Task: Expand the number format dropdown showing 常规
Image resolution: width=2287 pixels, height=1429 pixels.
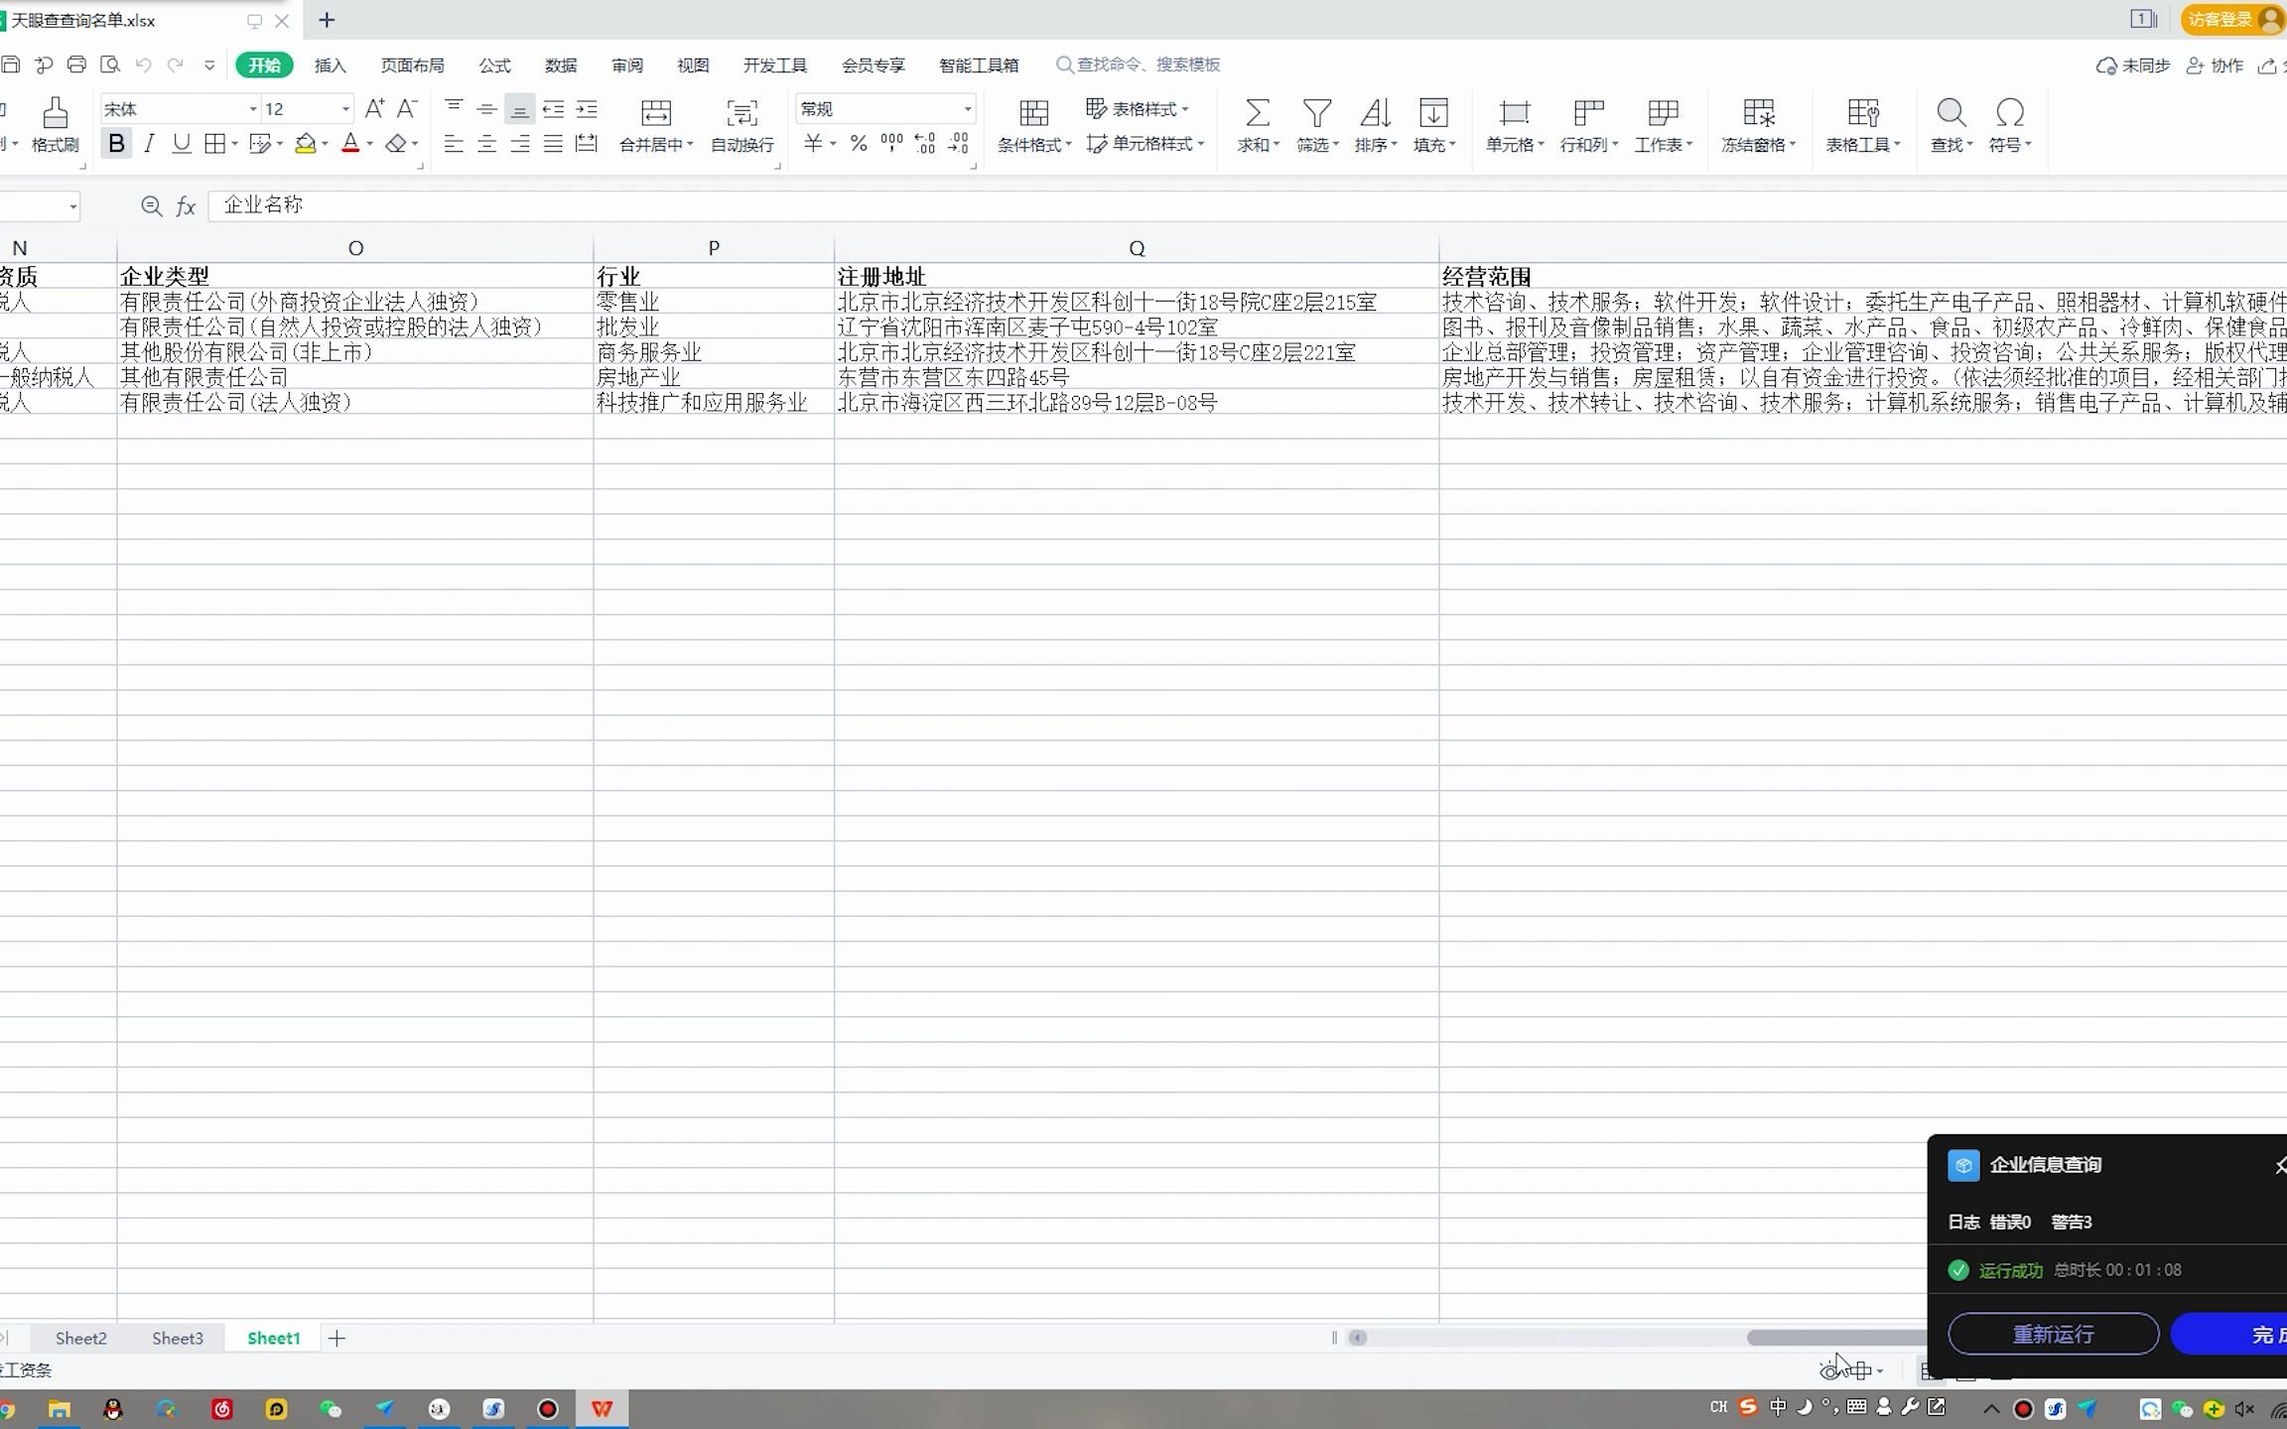Action: coord(967,109)
